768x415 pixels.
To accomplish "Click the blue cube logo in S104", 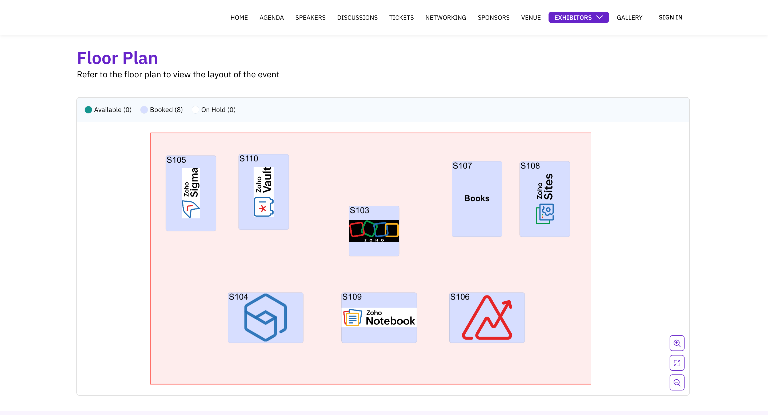I will click(265, 317).
